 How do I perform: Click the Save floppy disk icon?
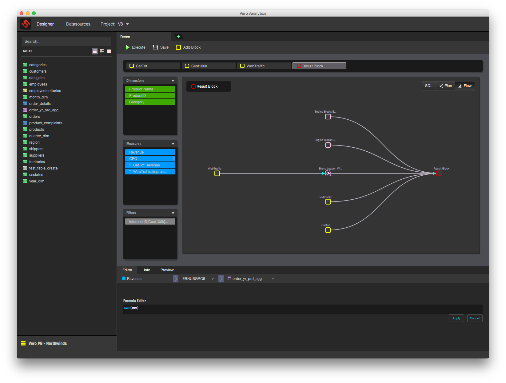pos(155,47)
